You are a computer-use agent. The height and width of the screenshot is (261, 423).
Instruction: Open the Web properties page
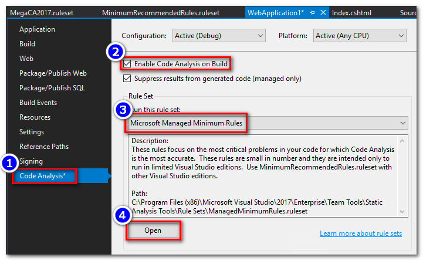tap(26, 59)
